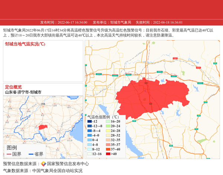Select the 定位概览 section heading
Image resolution: width=223 pixels, height=175 pixels.
[13, 87]
